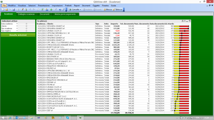Expand the standard toolbar overflow arrow

(x=66, y=10)
